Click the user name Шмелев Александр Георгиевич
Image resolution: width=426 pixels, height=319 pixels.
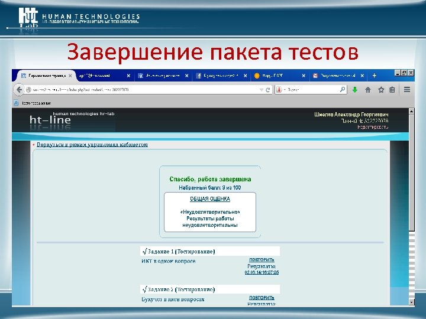click(x=351, y=115)
